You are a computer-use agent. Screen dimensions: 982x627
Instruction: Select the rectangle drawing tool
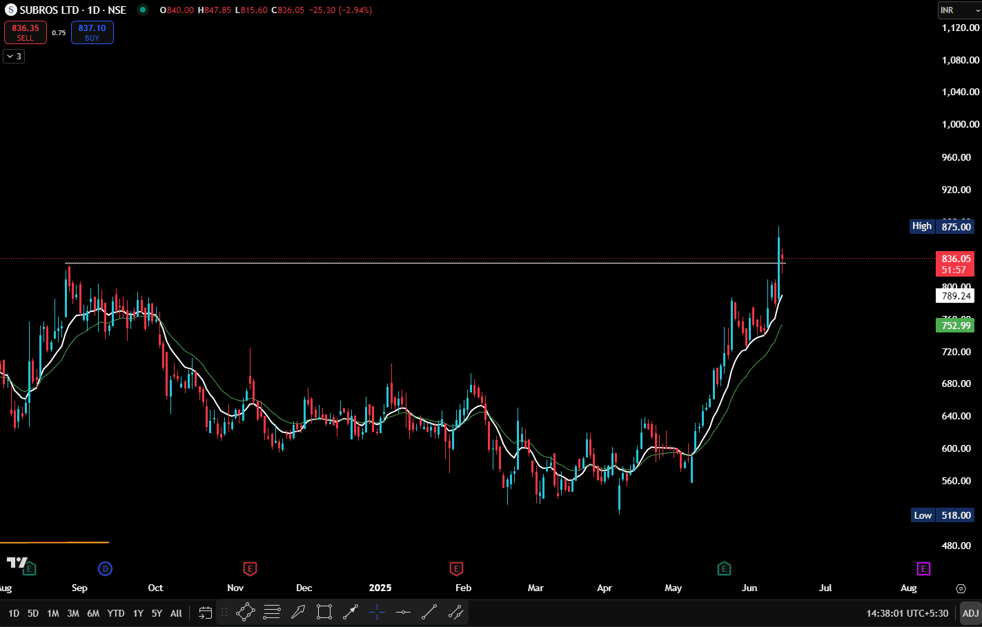coord(324,612)
